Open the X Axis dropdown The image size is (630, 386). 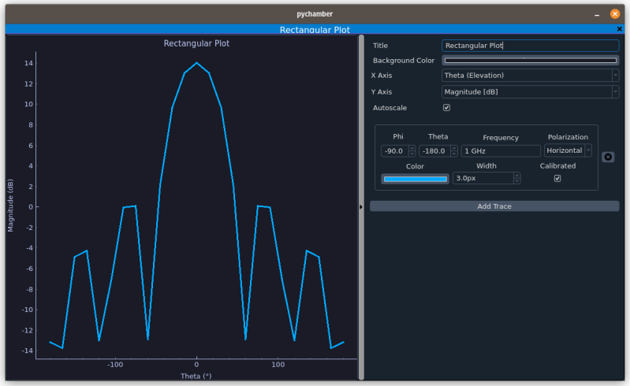530,76
